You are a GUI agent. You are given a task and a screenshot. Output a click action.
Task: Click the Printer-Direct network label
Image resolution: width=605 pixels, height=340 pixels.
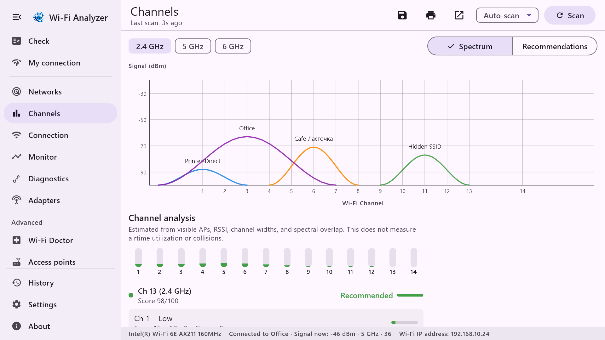203,161
